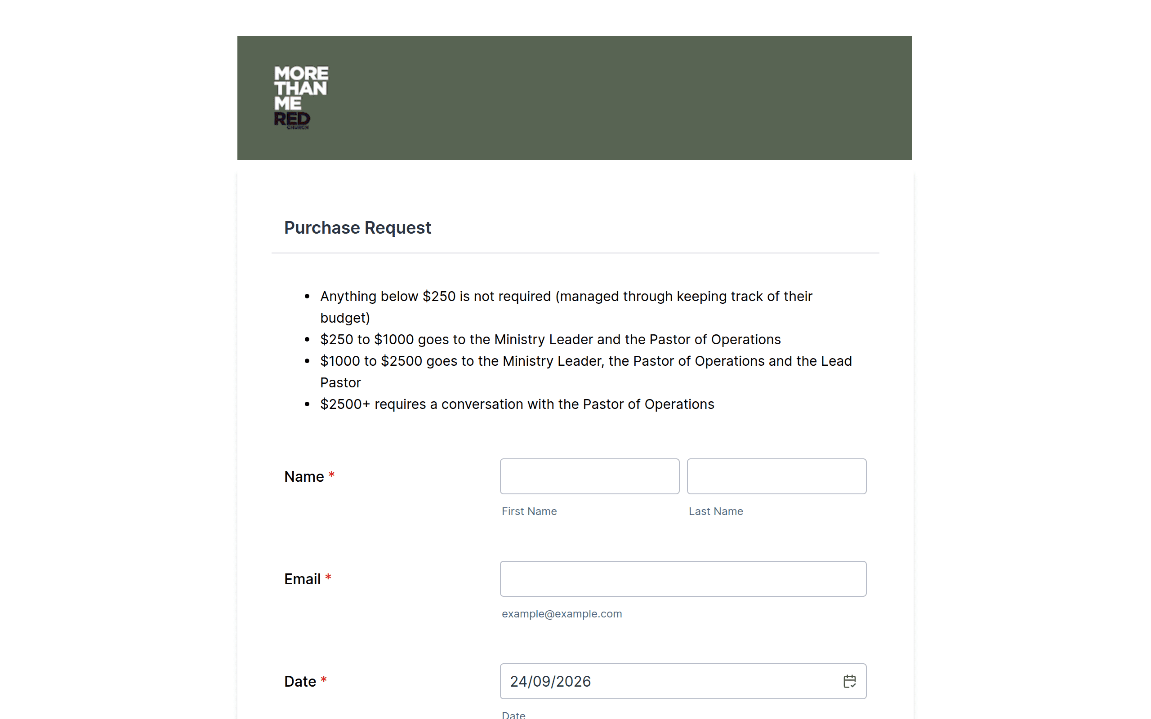Click the bullet about anything below $250
The height and width of the screenshot is (719, 1151).
click(566, 307)
